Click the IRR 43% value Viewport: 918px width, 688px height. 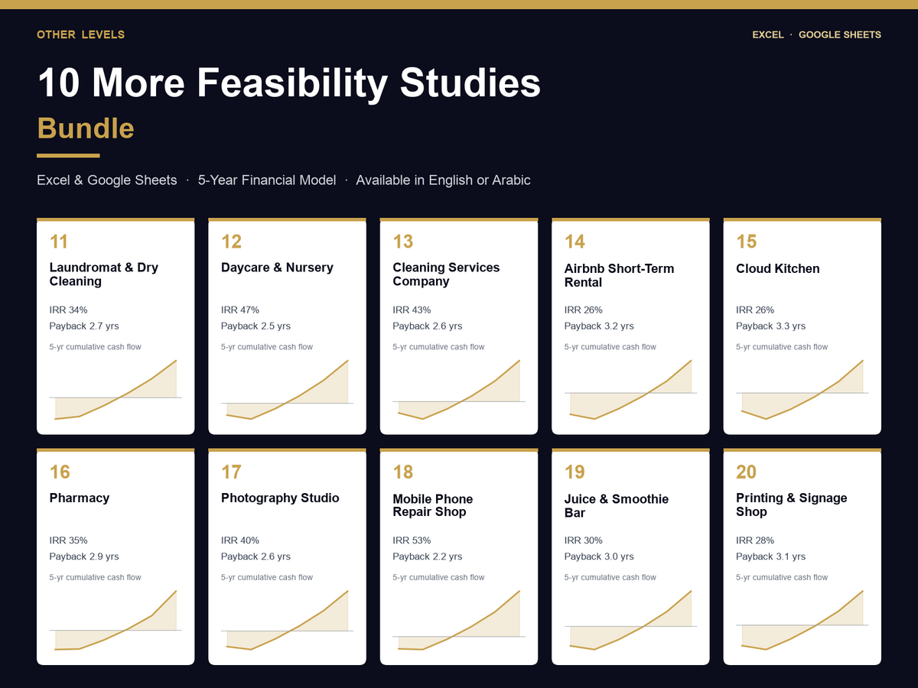[x=412, y=310]
